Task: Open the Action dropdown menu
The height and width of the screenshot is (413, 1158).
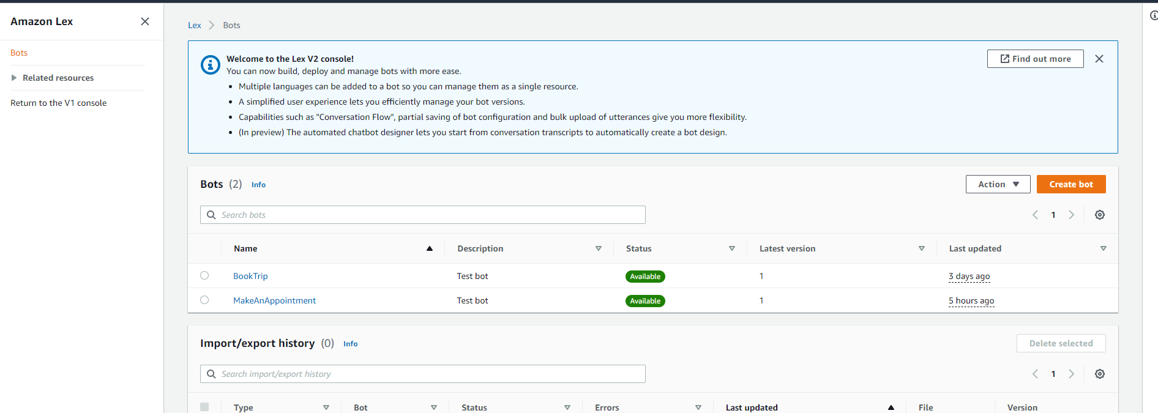Action: coord(998,184)
